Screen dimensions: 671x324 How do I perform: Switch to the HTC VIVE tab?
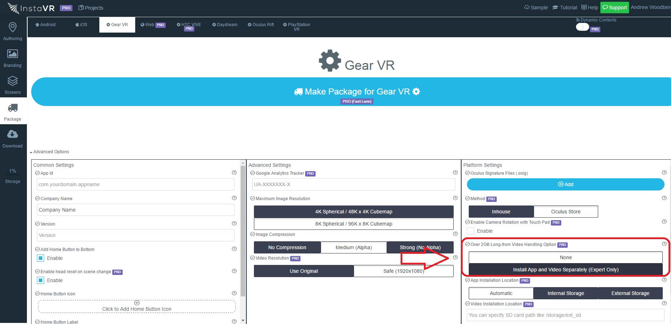(189, 26)
